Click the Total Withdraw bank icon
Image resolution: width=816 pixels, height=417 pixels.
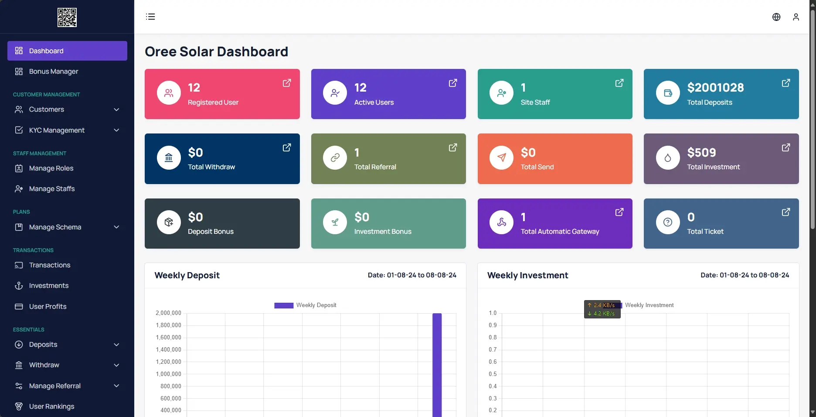[x=169, y=158]
